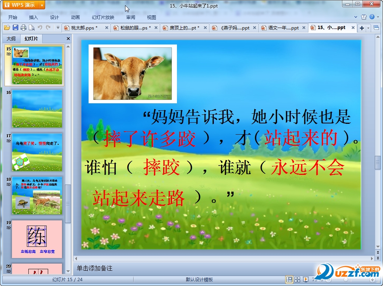Screen dimensions: 383x286
Task: Click the thumbnail panel vertical scrollbar
Action: tap(68, 204)
